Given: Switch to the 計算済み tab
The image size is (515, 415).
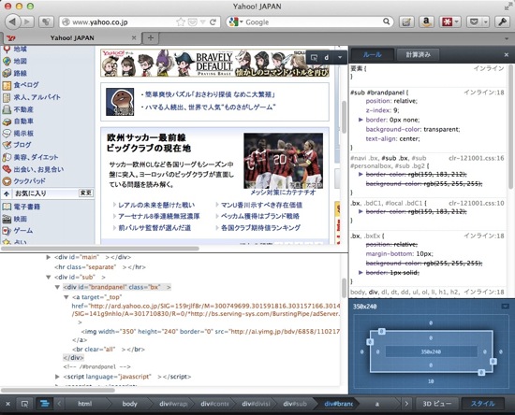Looking at the screenshot, I should (x=419, y=55).
